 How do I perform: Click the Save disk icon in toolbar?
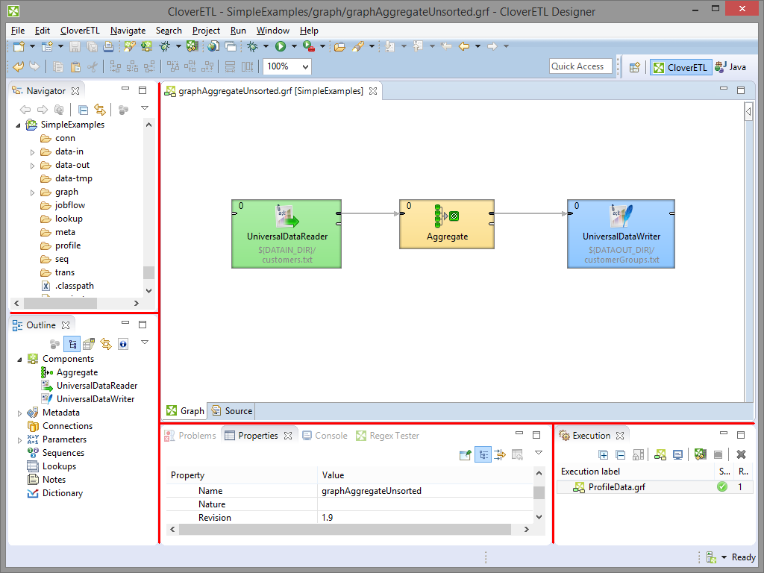click(75, 46)
